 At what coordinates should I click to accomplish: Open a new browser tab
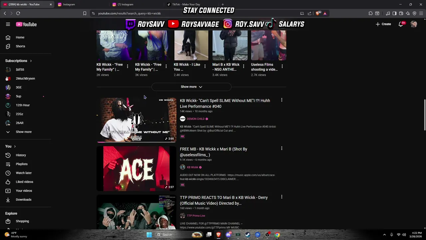tap(223, 4)
